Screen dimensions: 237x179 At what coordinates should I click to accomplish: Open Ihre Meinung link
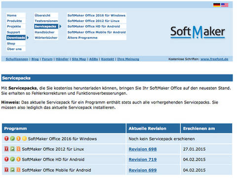128,59
